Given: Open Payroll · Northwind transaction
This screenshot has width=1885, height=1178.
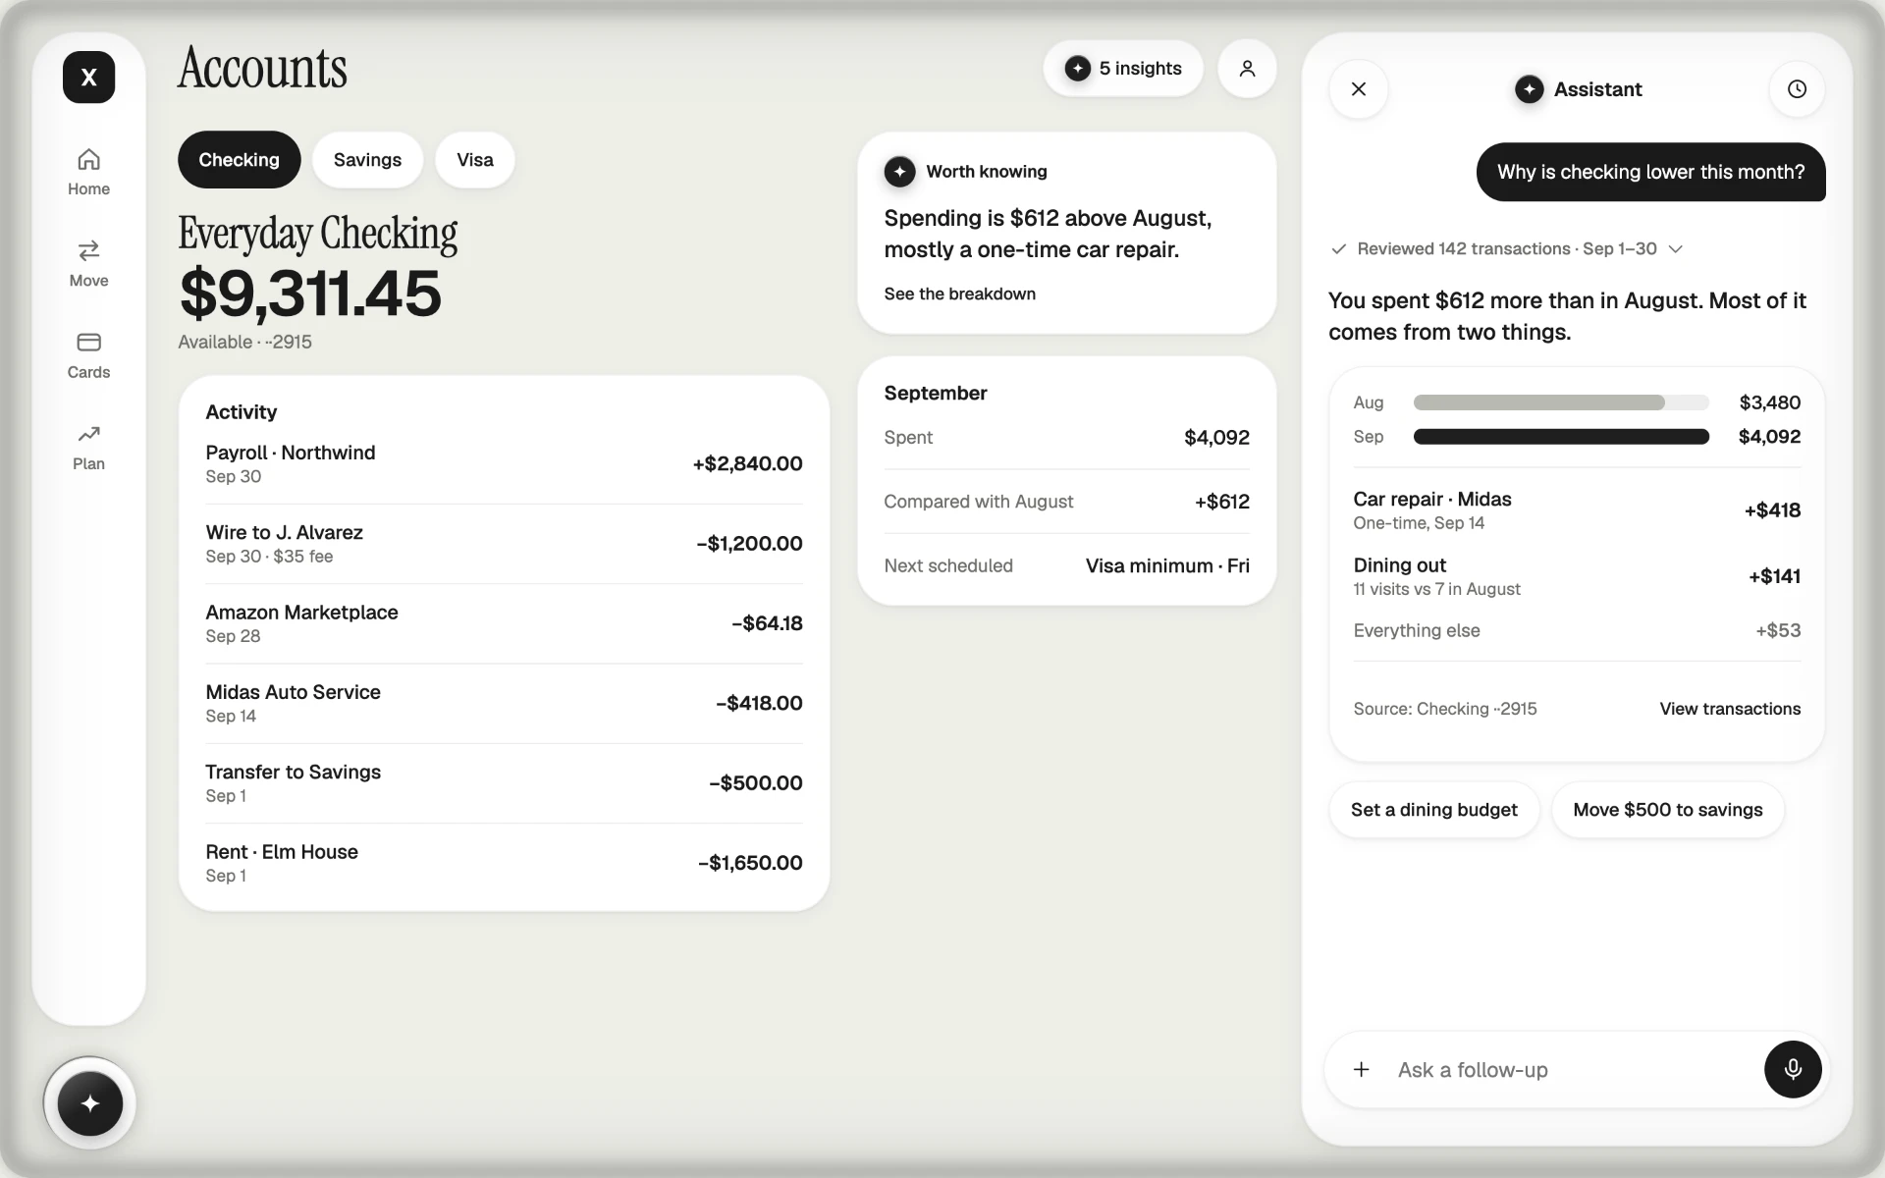Looking at the screenshot, I should click(504, 464).
